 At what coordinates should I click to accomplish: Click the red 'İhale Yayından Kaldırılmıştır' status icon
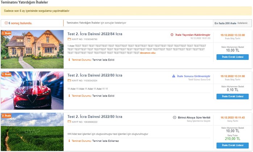click(172, 35)
